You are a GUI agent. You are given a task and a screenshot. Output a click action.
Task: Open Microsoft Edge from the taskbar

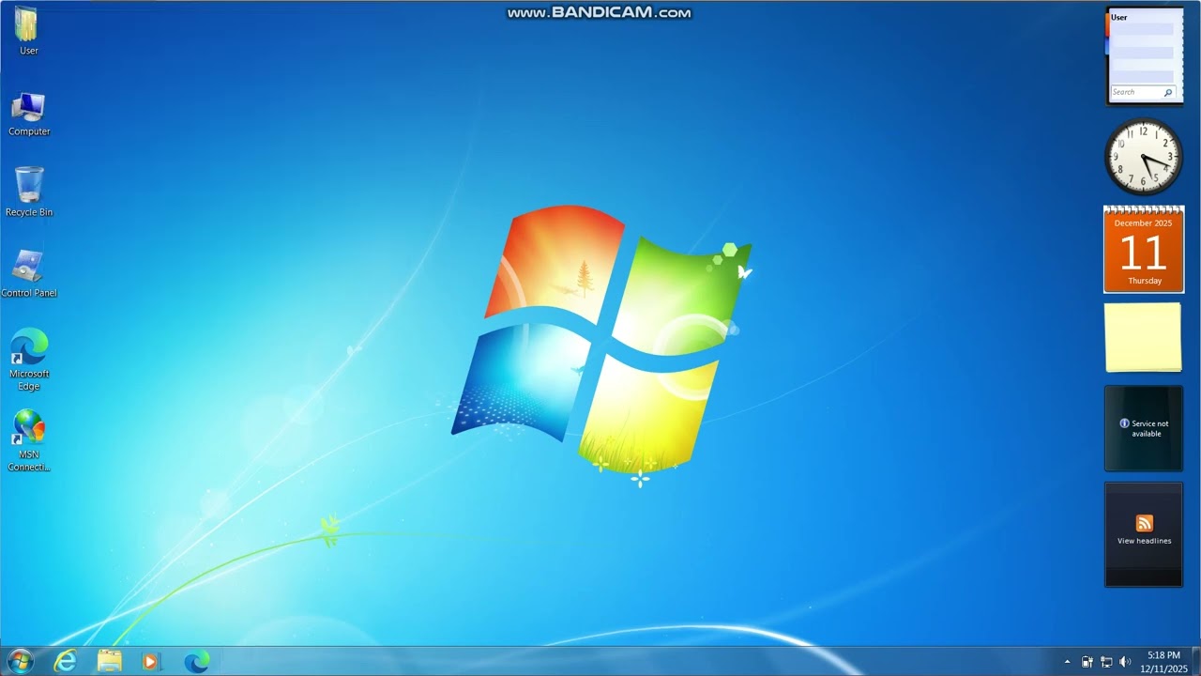196,661
